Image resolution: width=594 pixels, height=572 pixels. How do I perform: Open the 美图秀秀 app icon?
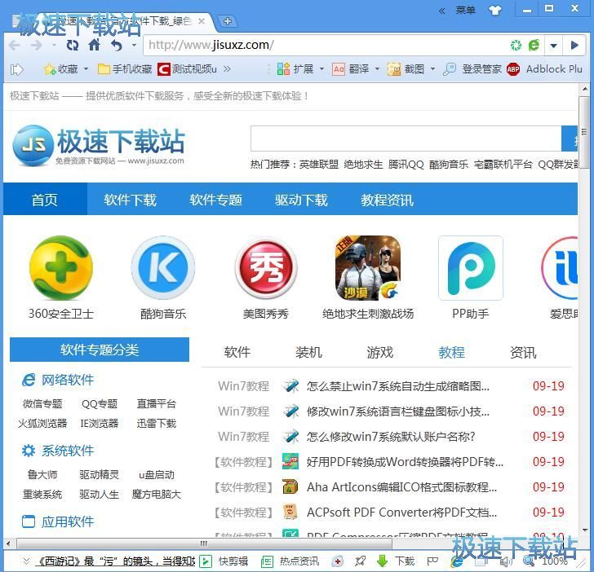tap(266, 268)
